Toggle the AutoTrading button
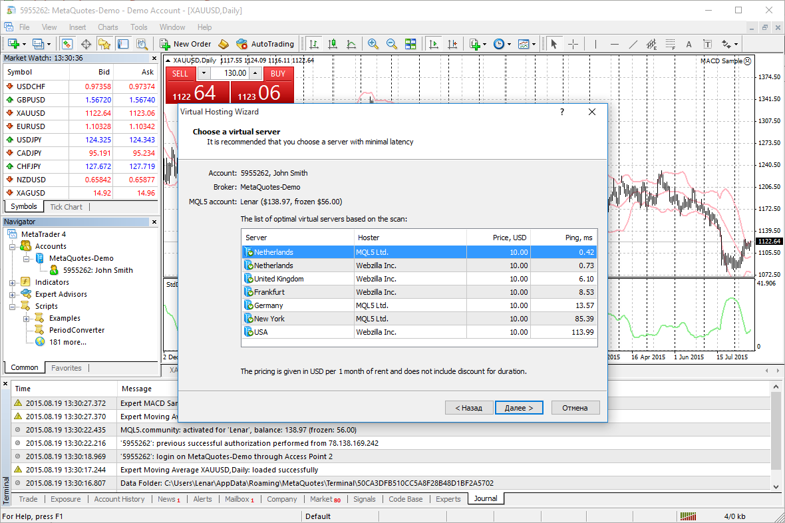Viewport: 785px width, 523px height. [265, 44]
